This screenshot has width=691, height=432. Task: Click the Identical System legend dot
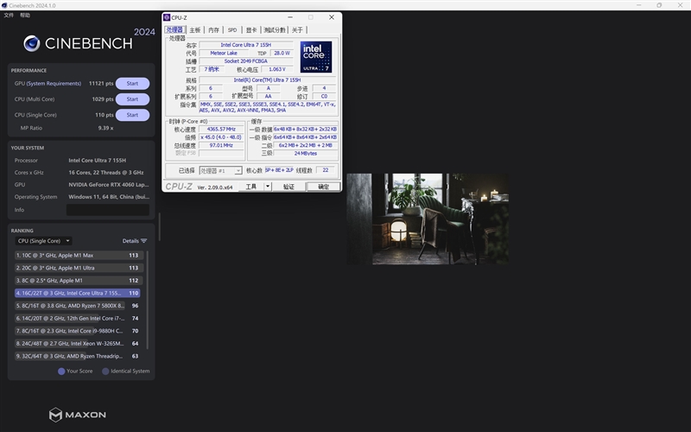click(x=105, y=372)
